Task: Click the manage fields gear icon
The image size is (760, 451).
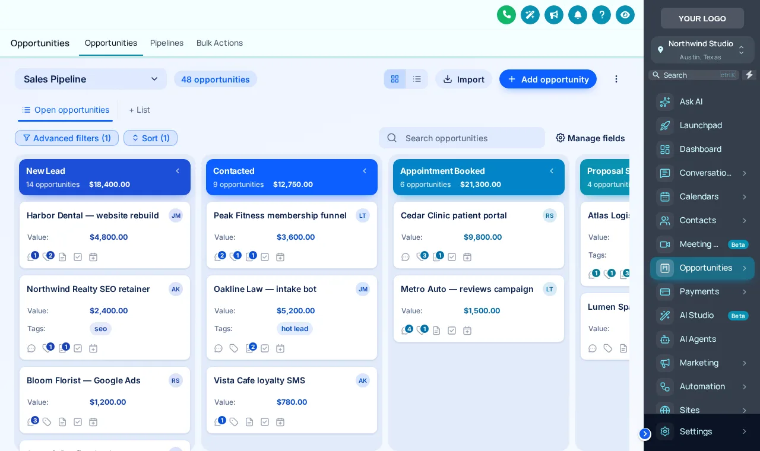Action: [560, 138]
